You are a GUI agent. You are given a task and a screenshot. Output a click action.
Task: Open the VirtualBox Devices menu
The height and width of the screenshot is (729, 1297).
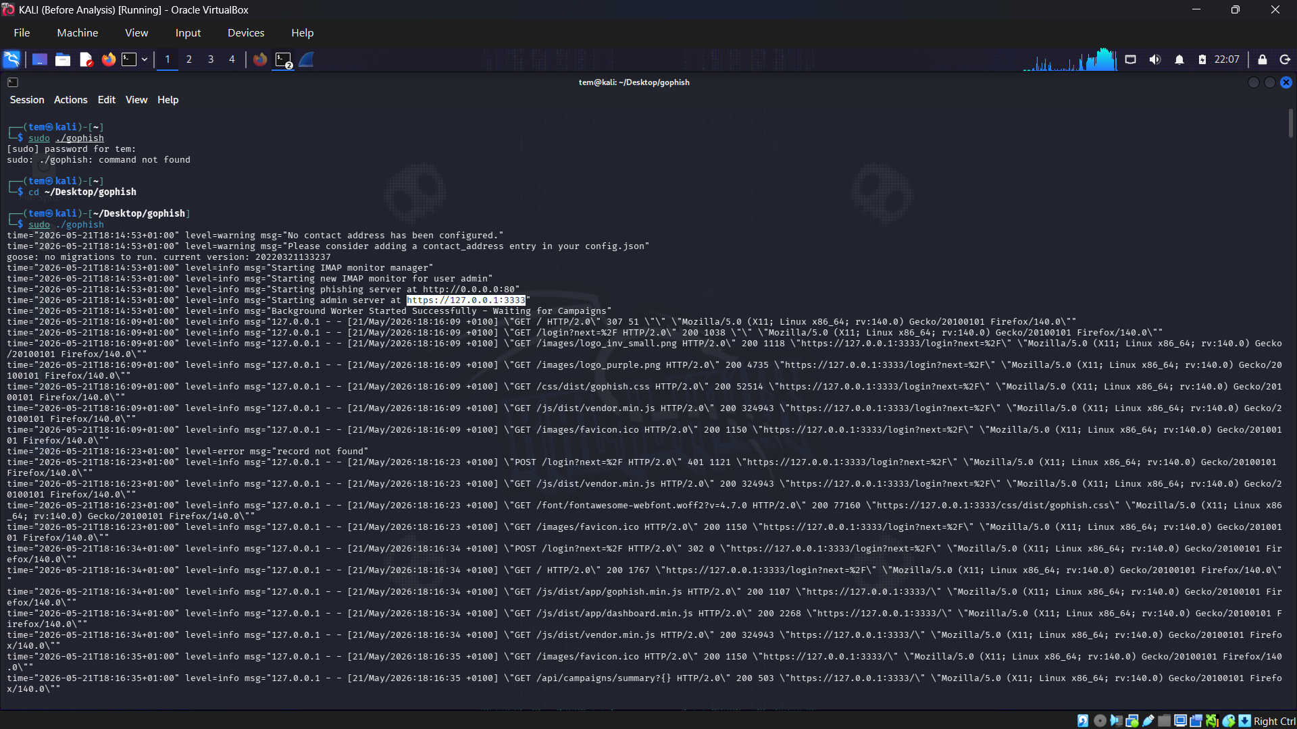tap(246, 32)
